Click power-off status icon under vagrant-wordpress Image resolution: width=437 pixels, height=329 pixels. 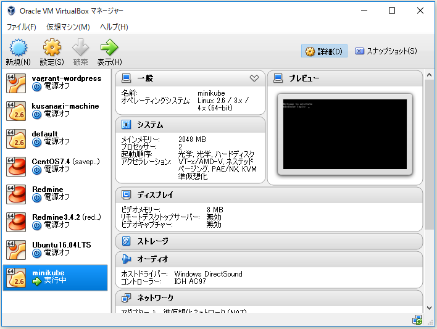(x=36, y=87)
